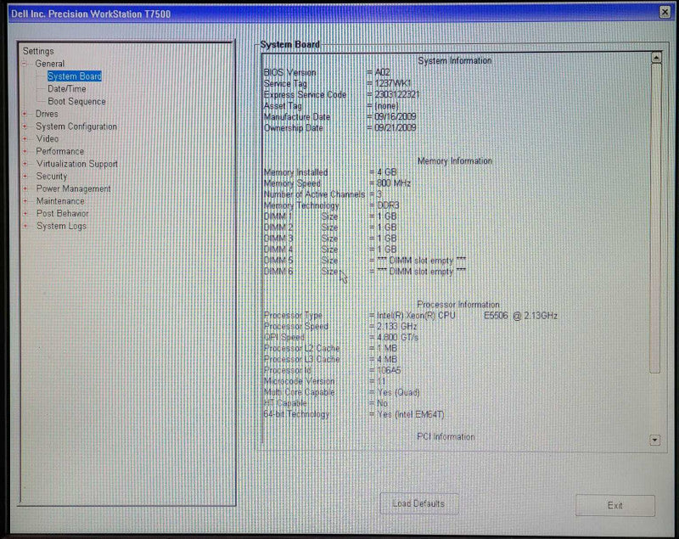Click the vertical scrollbar thumb
Screen dimensions: 679x539
(655, 218)
